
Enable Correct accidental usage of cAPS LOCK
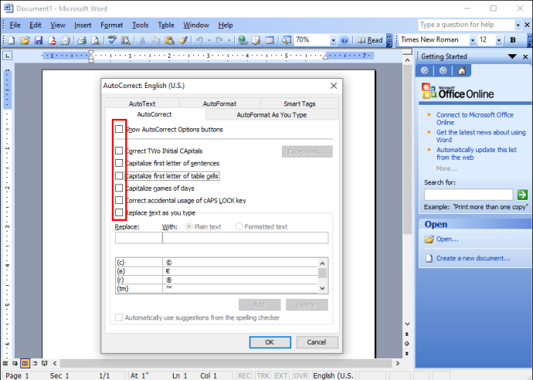pyautogui.click(x=119, y=200)
